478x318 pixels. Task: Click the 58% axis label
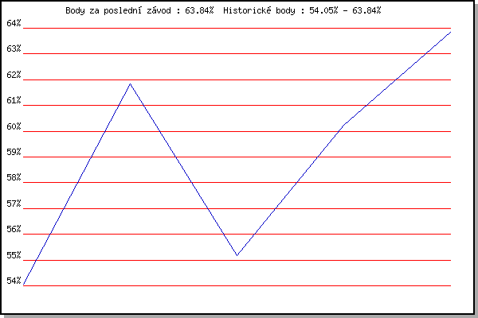[x=14, y=177]
